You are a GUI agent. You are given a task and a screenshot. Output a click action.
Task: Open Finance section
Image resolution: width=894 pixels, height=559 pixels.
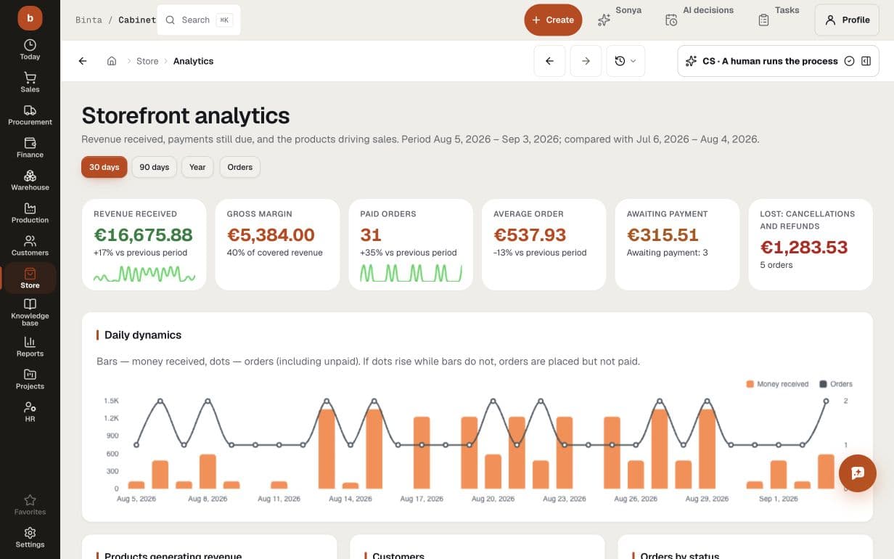(30, 147)
